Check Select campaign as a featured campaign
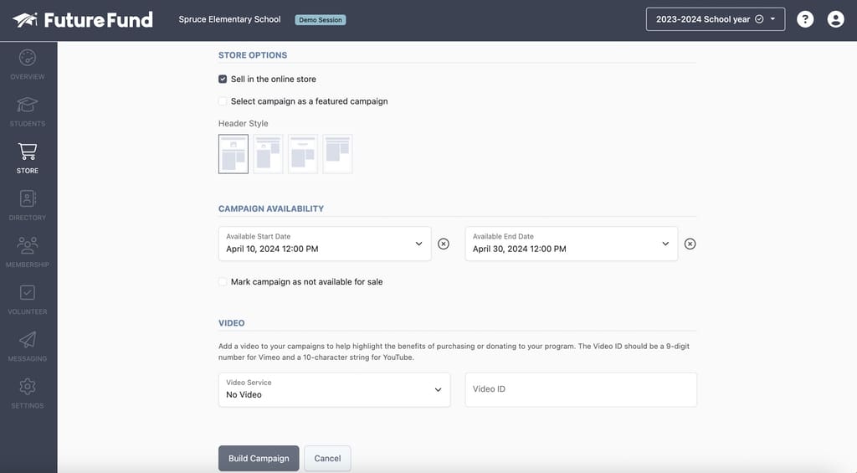857x473 pixels. click(223, 101)
